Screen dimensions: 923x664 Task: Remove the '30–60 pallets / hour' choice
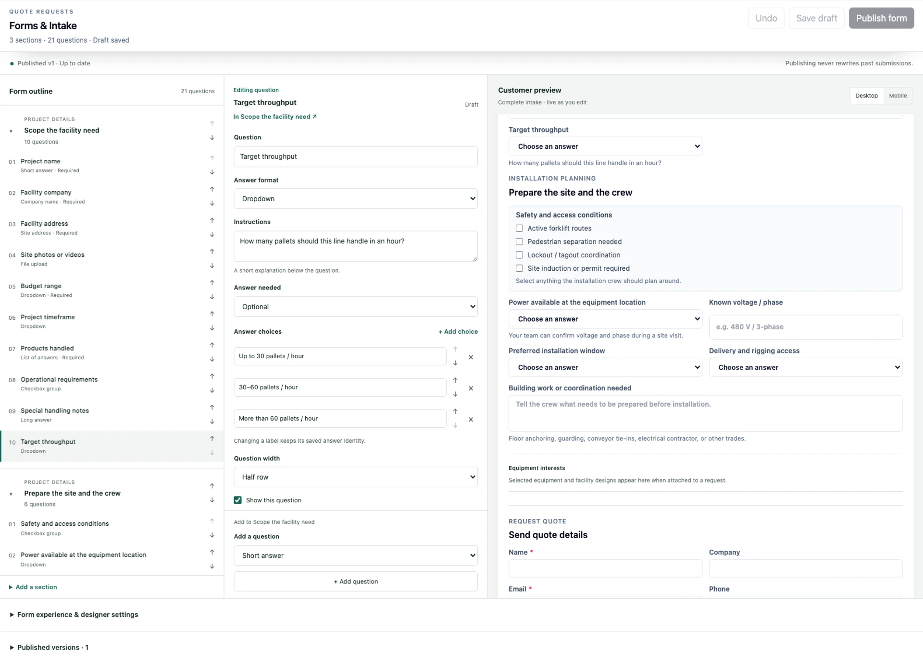(471, 388)
